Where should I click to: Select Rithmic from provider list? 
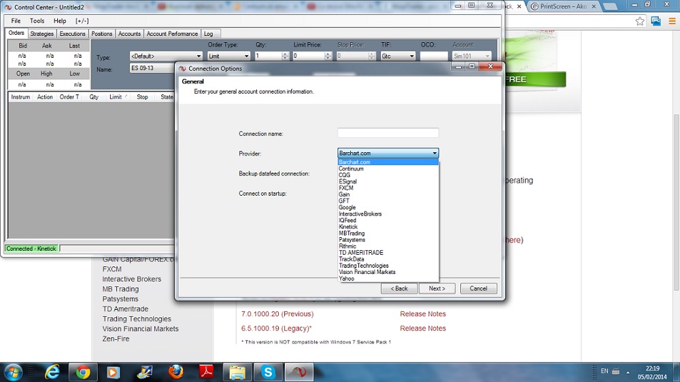[x=388, y=246]
